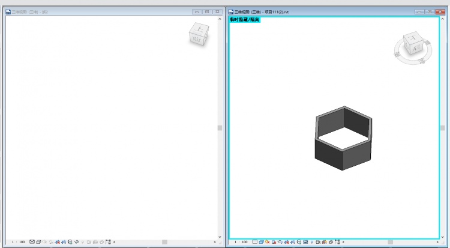Screen dimensions: 450x248
Task: Click the 项目111(2).rvt window title text
Action: (x=262, y=12)
